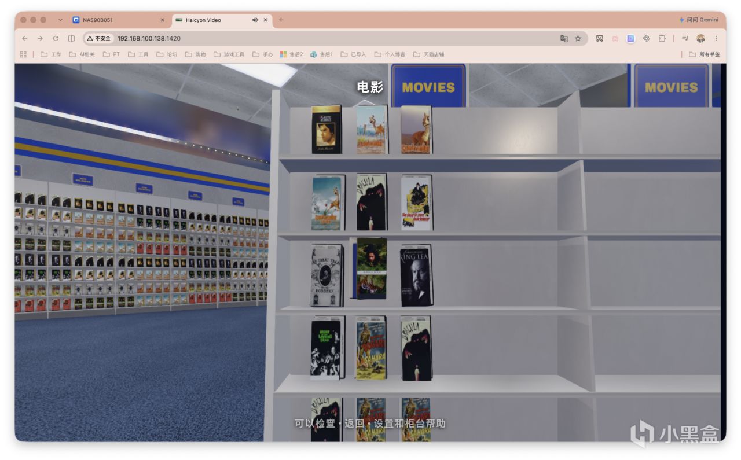Viewport: 741px width, 460px height.
Task: Mute audio on the Halcyon Video tab
Action: (255, 20)
